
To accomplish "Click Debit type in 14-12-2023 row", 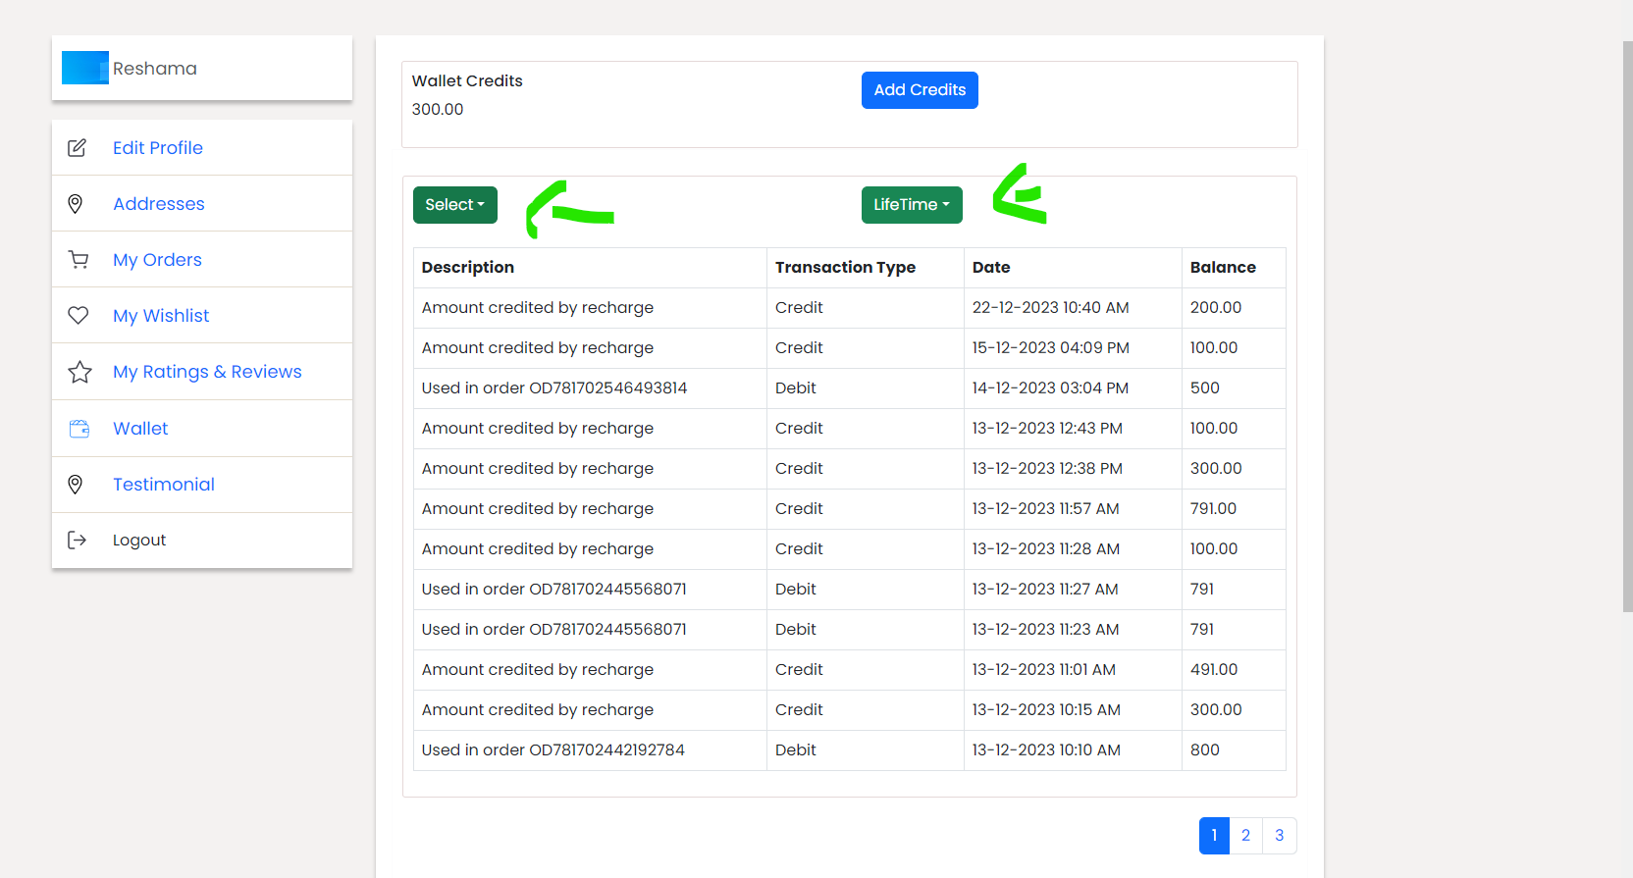I will [x=796, y=388].
